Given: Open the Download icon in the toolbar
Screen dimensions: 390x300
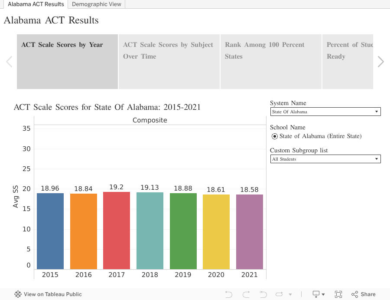Looking at the screenshot, I should coord(316,294).
